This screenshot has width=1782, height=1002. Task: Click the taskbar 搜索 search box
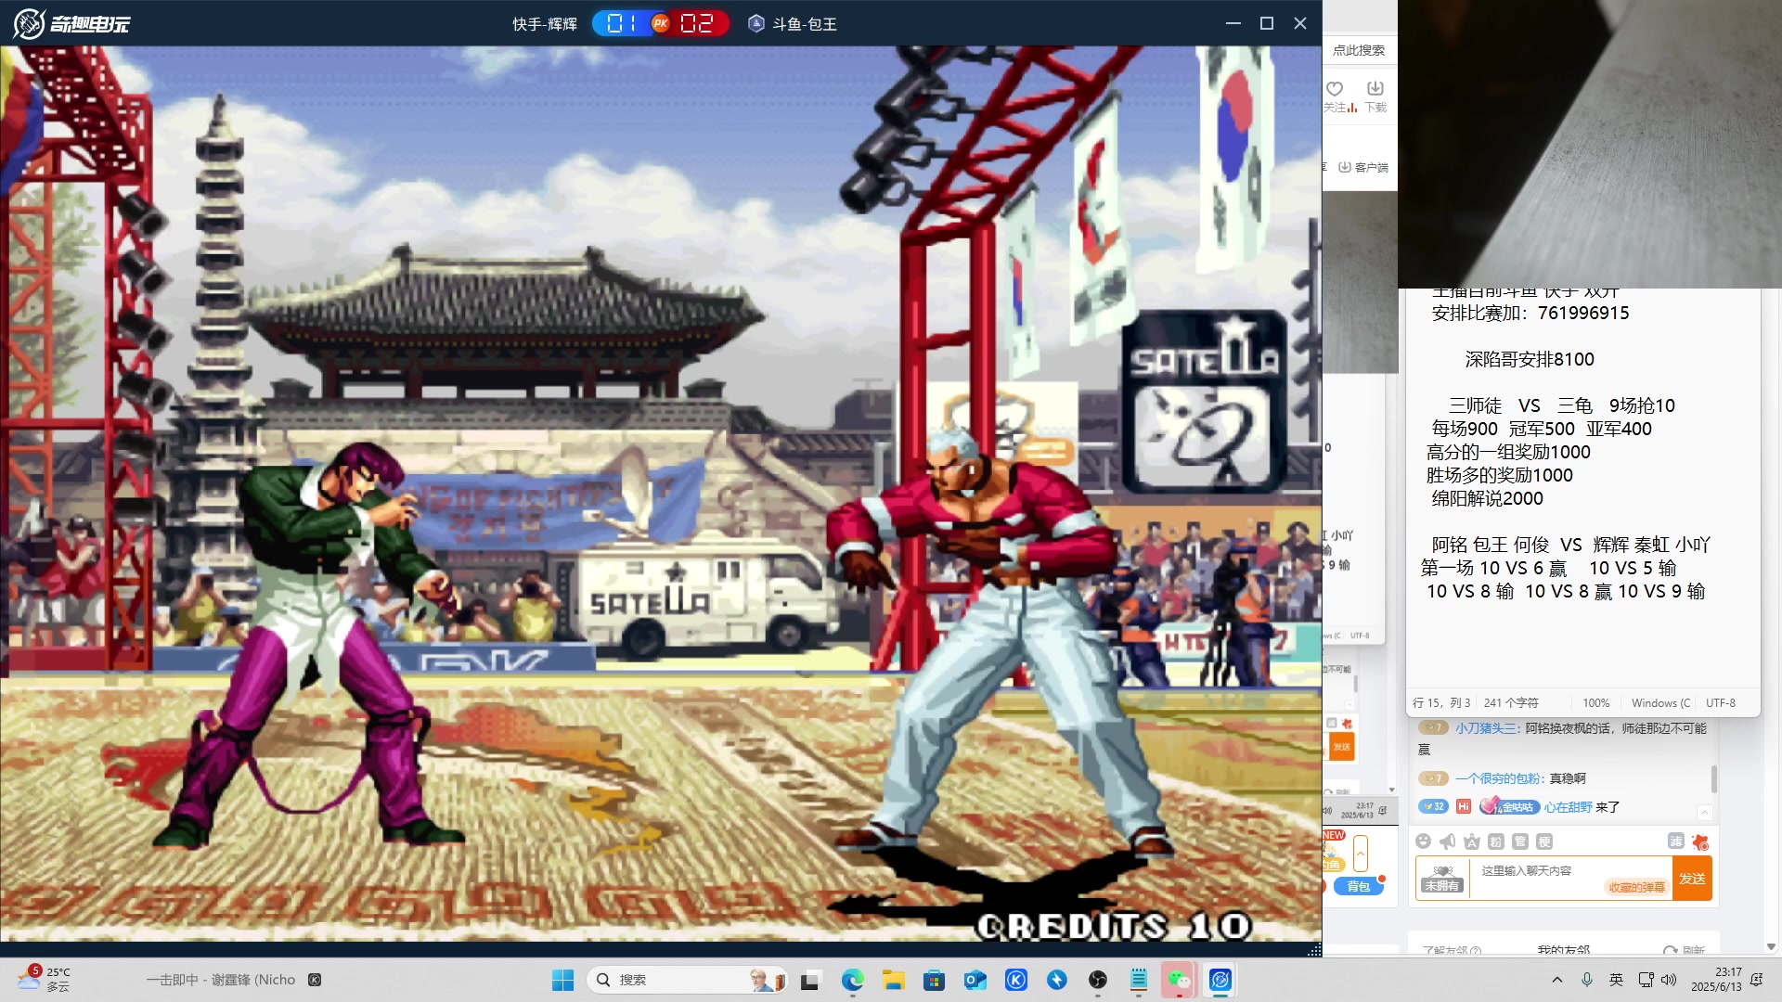click(687, 980)
